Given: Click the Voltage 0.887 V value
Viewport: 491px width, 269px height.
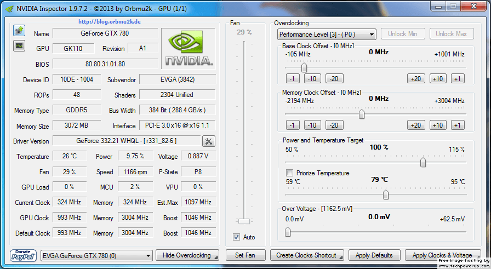Looking at the screenshot, I should [x=198, y=156].
